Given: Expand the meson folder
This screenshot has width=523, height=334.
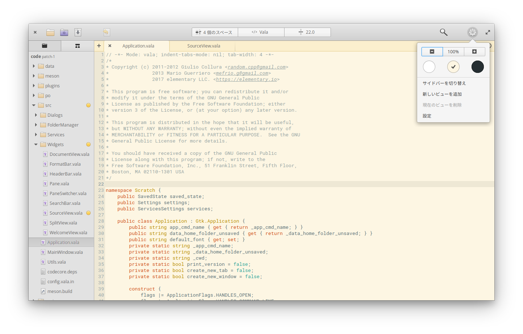Looking at the screenshot, I should pyautogui.click(x=34, y=76).
